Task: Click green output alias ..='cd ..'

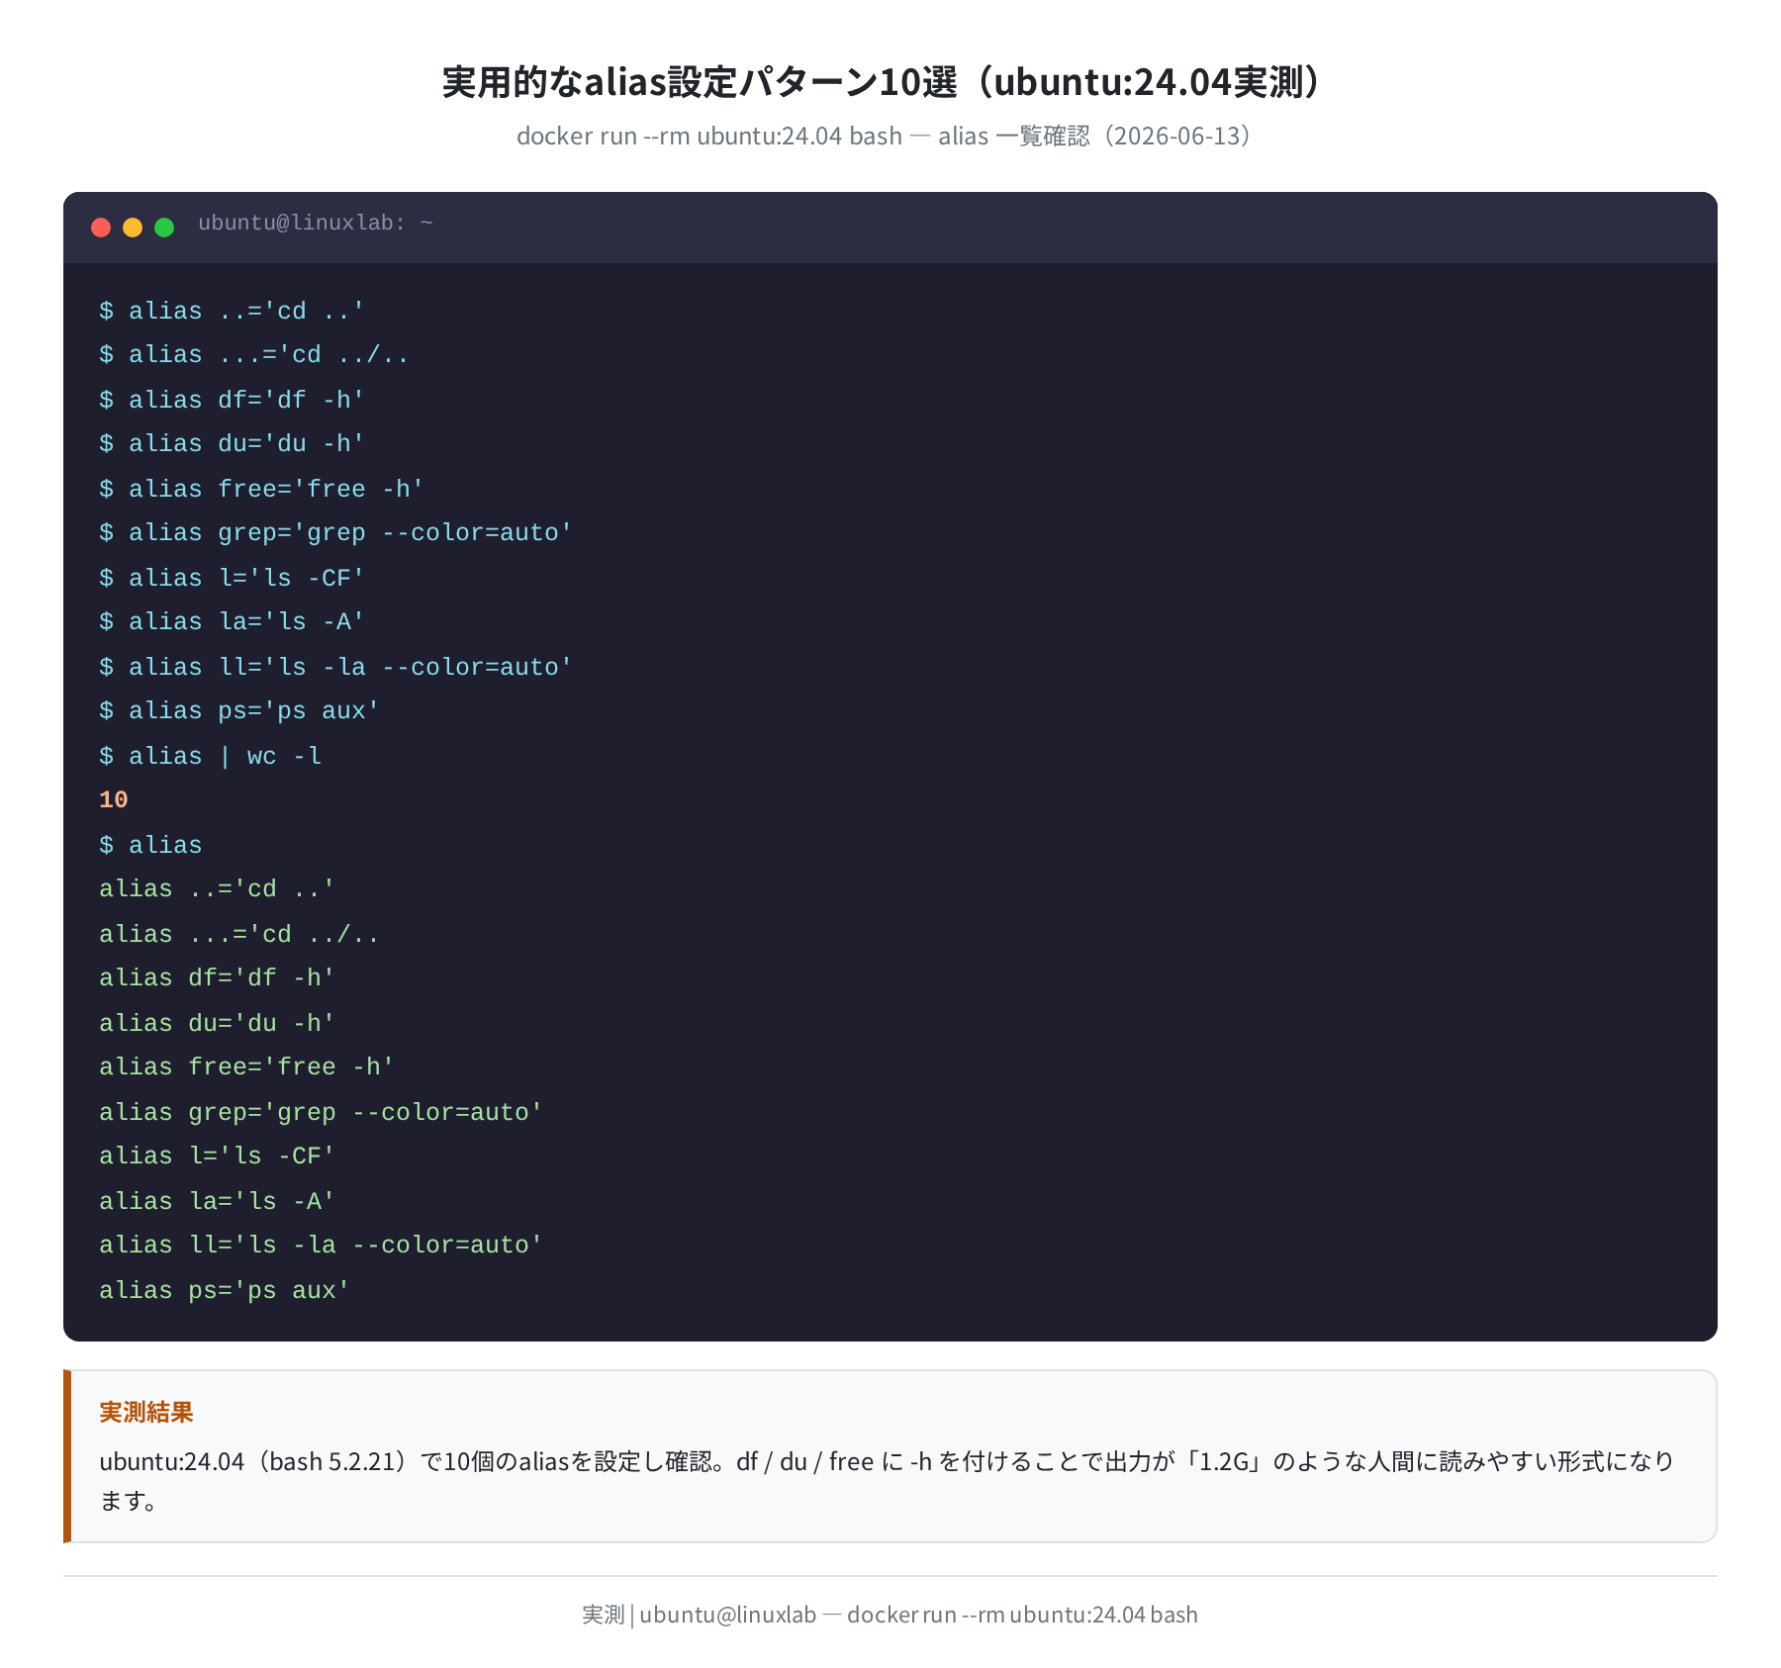Action: (x=218, y=888)
